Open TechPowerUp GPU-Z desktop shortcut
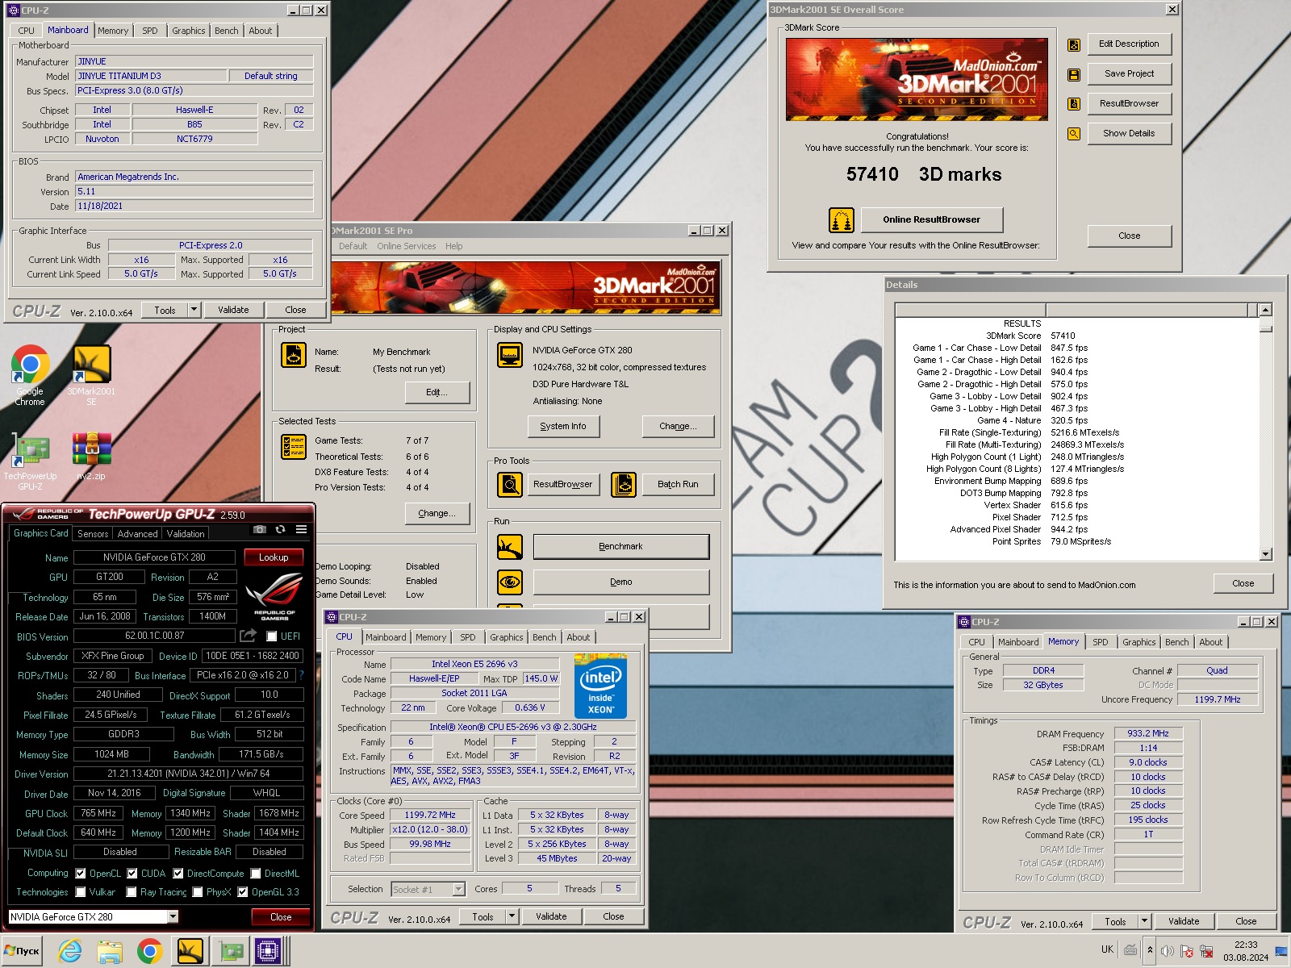The image size is (1291, 968). (30, 461)
